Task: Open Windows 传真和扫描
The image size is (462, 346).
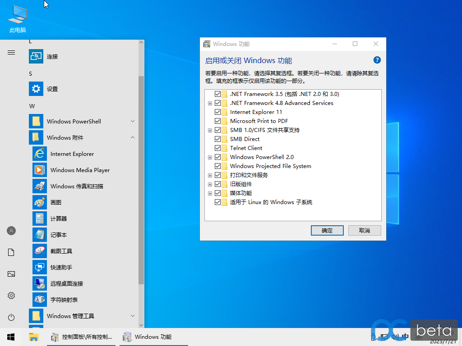Action: 83,186
